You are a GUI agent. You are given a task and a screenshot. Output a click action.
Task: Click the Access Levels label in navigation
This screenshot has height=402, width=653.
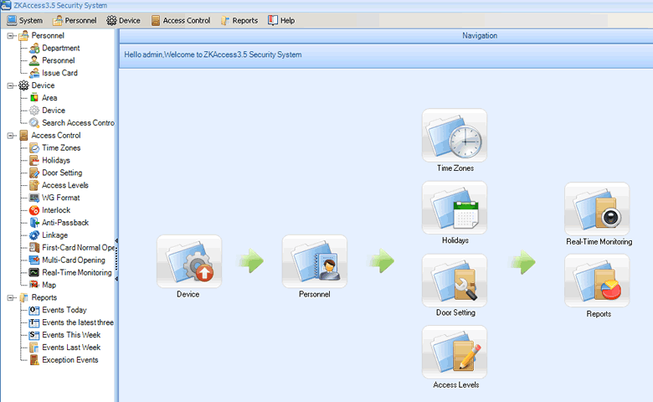pyautogui.click(x=456, y=385)
